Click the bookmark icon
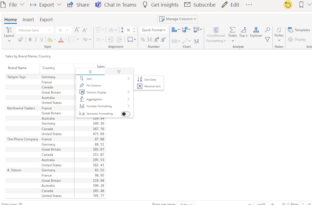Viewport: 312px width, 205px height. (x=301, y=5)
